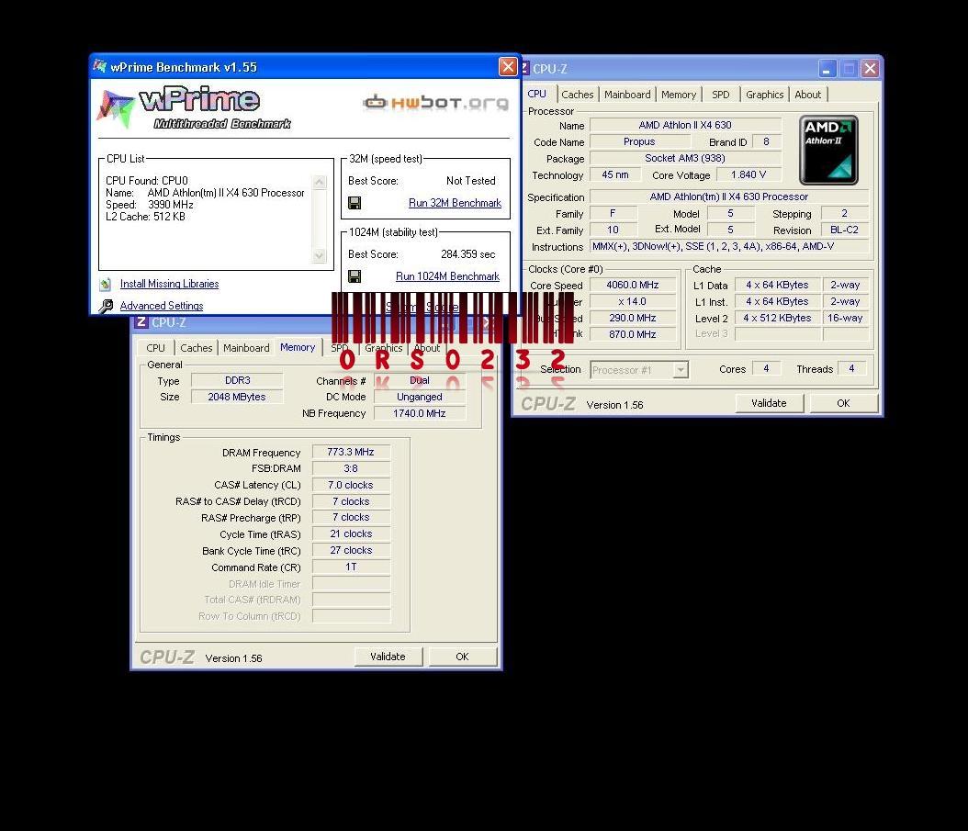Click OK in the memory CPU-Z window

[x=462, y=657]
